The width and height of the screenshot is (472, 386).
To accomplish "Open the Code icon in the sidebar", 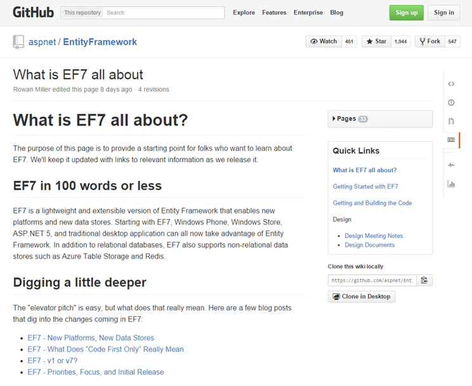I will [x=451, y=84].
